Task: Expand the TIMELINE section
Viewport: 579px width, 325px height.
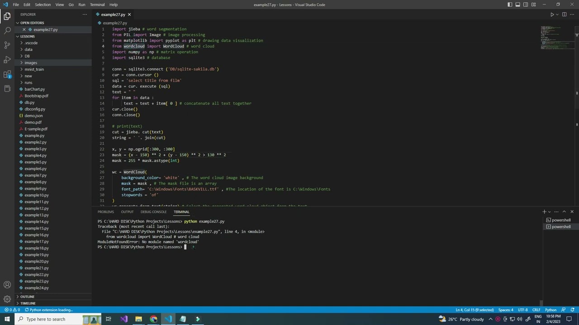Action: [x=53, y=303]
